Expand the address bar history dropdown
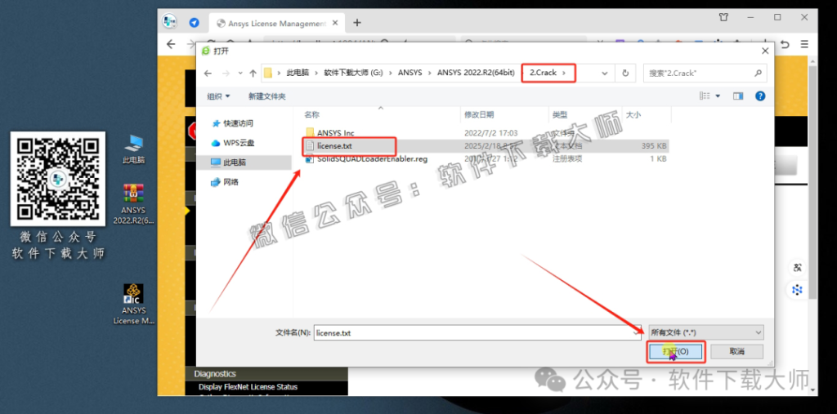This screenshot has height=414, width=837. click(x=605, y=73)
